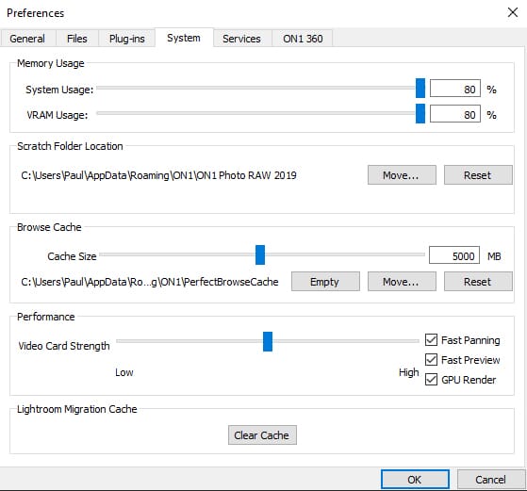527x491 pixels.
Task: Click the System Usage percent field
Action: (455, 89)
